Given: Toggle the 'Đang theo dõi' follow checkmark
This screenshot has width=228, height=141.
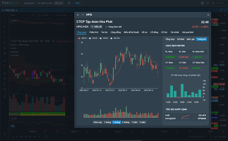Looking at the screenshot, I should click(x=106, y=27).
